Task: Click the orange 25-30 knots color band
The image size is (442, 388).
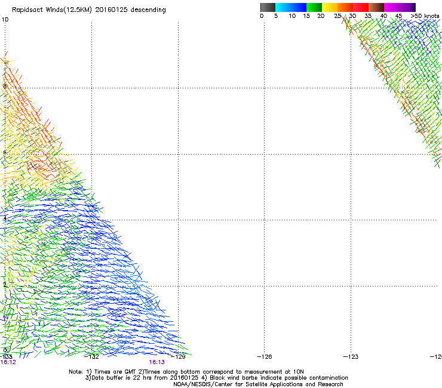Action: [345, 7]
